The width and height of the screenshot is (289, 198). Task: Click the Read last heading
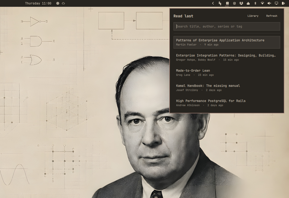pyautogui.click(x=183, y=16)
